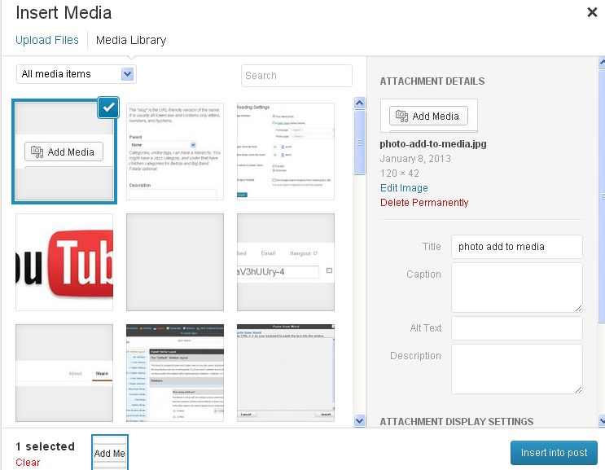
Task: Uncheck the selected Add Media thumbnail checkmark
Action: click(x=108, y=108)
